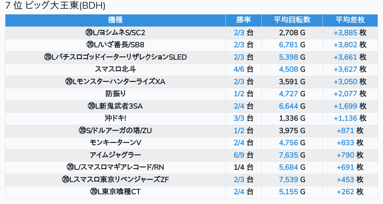Screen dimensions: 383x204
Task: Click the 3/3 win rate for 沖ドキ!
Action: point(239,118)
